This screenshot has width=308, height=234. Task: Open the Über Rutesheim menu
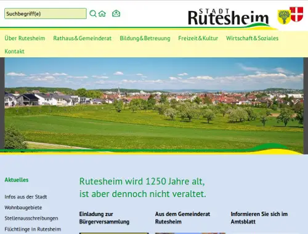[25, 38]
